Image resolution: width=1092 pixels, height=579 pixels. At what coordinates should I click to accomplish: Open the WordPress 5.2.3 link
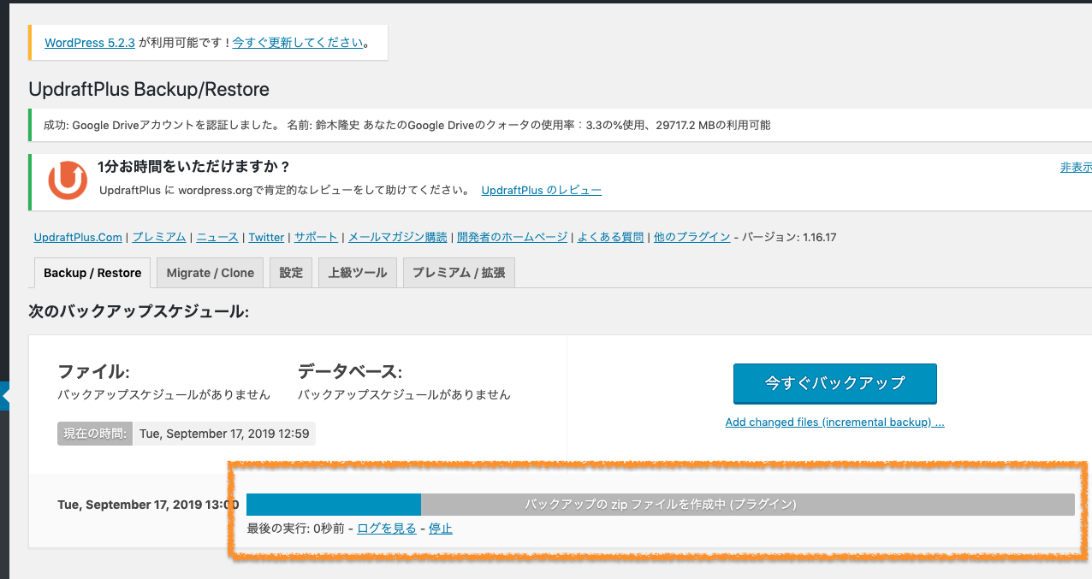pos(90,43)
